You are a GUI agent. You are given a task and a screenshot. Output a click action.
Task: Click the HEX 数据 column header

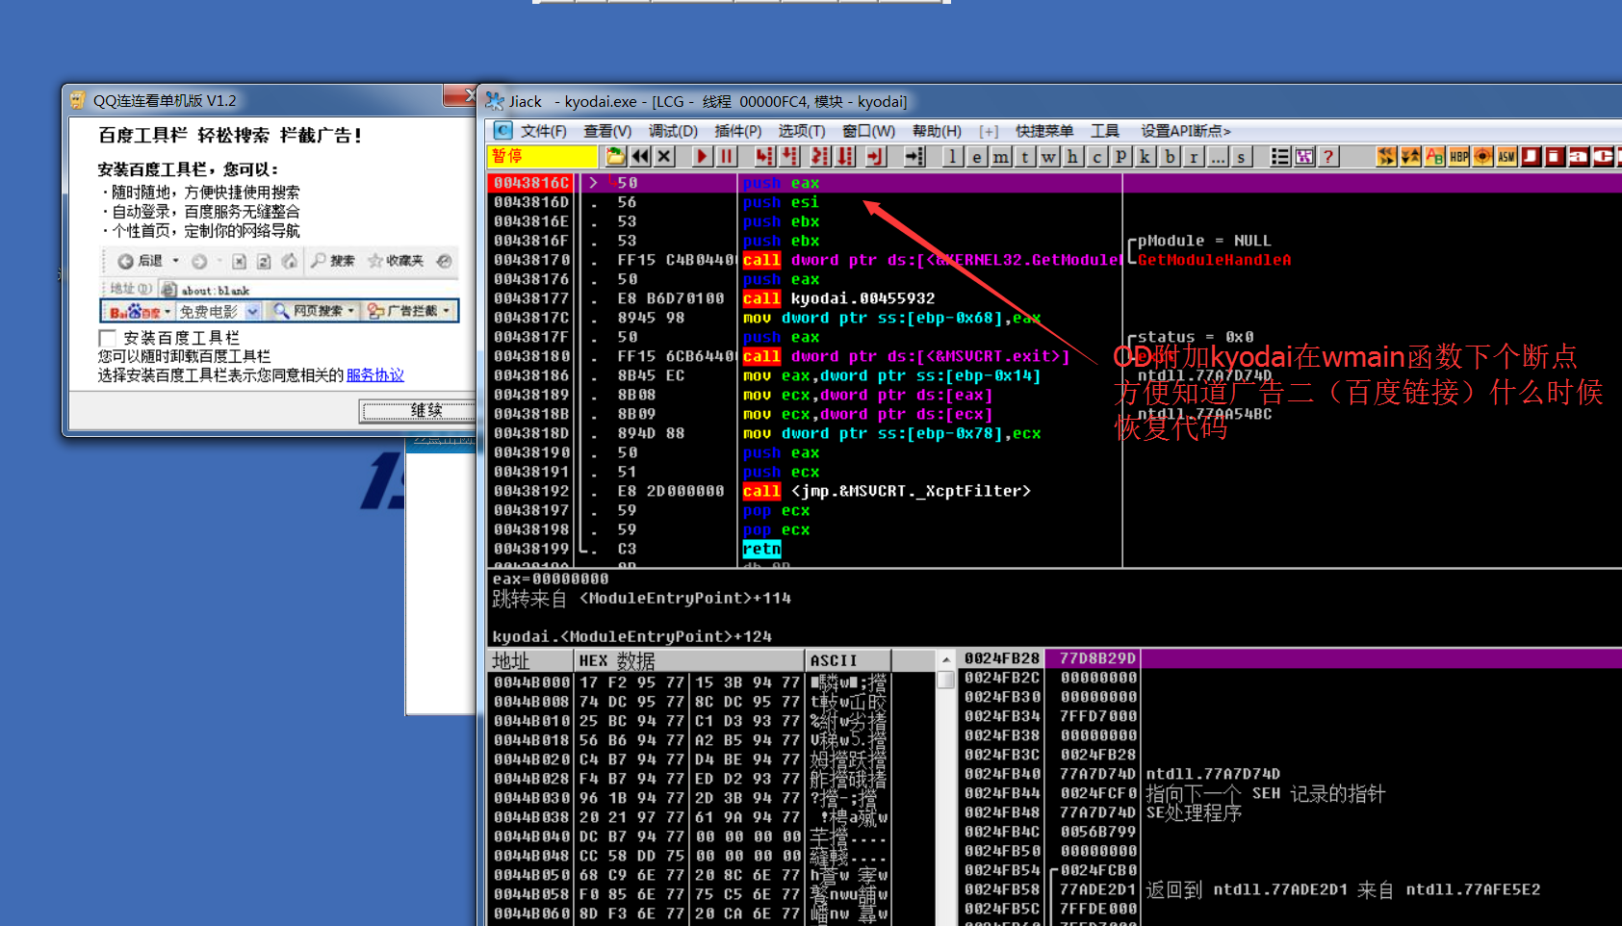click(x=689, y=660)
